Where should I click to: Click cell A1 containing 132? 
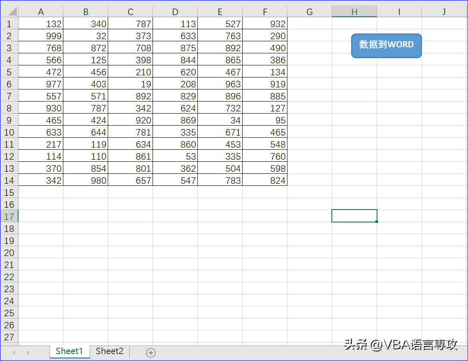click(41, 24)
